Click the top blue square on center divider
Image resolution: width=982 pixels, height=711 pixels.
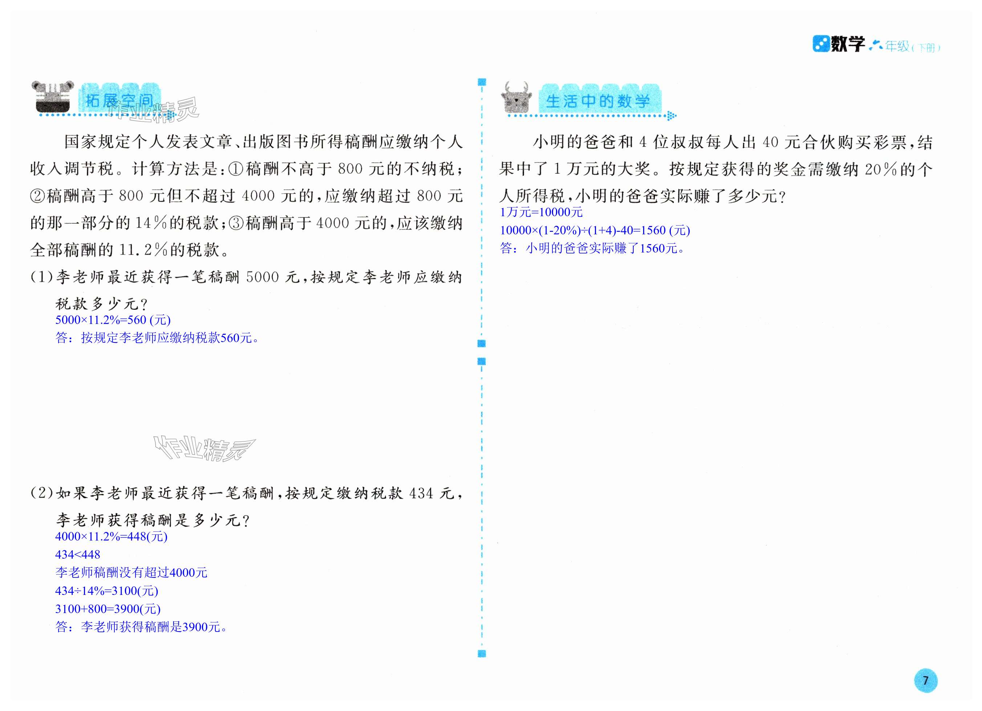coord(482,82)
